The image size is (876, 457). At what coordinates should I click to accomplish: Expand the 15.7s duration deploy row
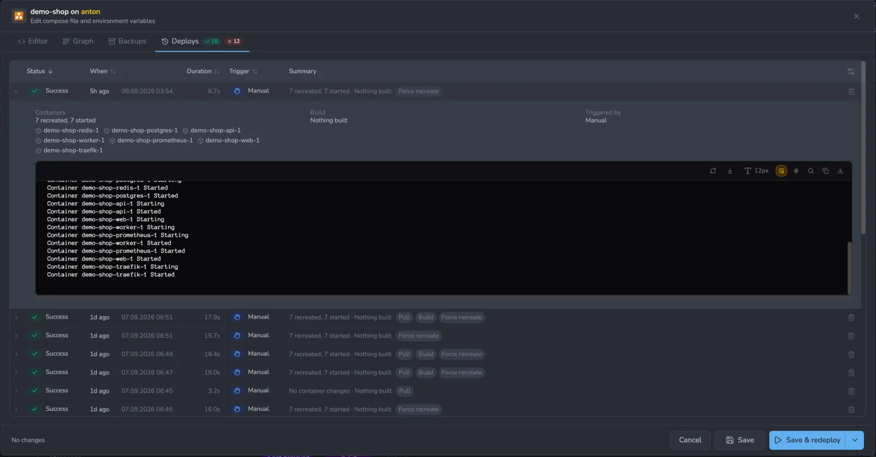(16, 336)
